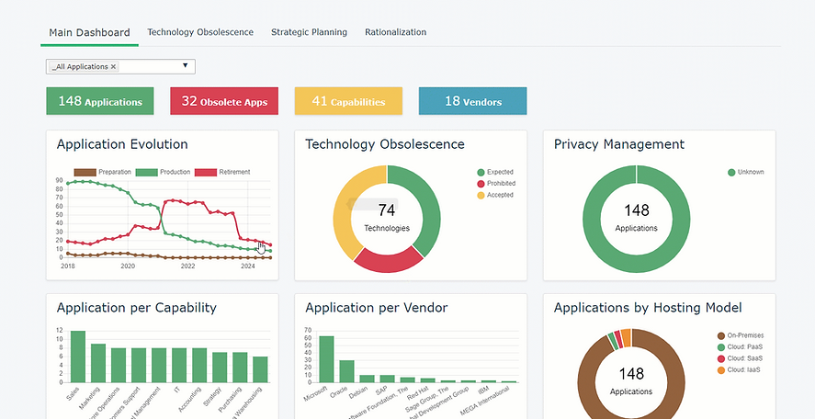The height and width of the screenshot is (419, 815).
Task: Toggle the Expected legend item
Action: click(494, 172)
